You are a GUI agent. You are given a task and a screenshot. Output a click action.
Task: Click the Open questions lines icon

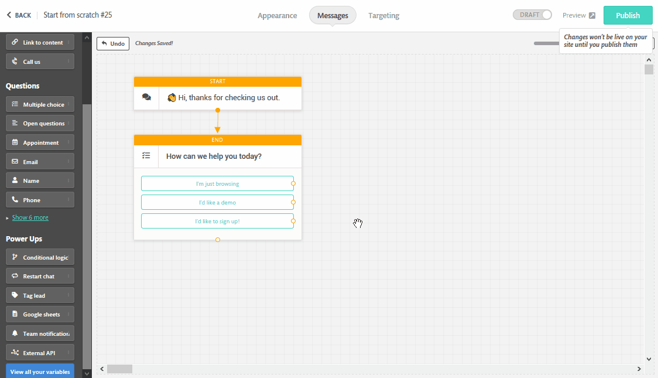pyautogui.click(x=15, y=123)
